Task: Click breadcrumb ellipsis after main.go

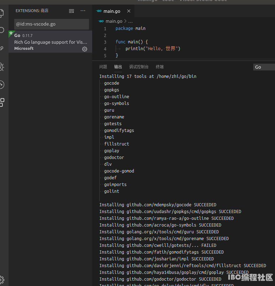Action: 131,21
